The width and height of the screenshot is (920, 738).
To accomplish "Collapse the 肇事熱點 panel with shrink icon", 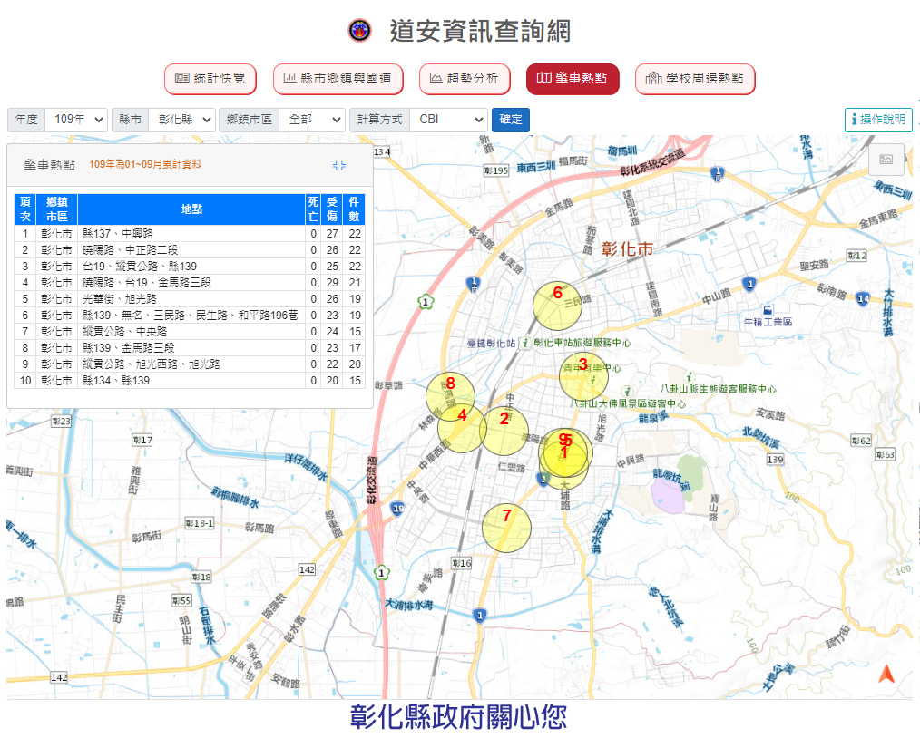I will [339, 165].
